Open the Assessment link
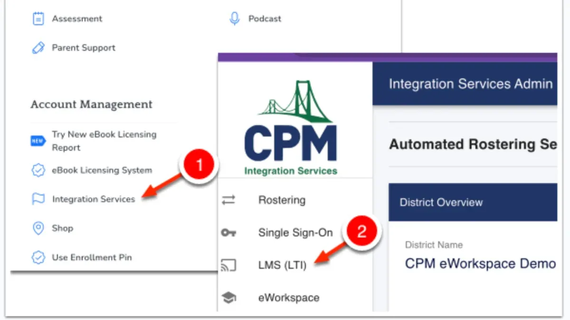This screenshot has width=570, height=320. coord(77,19)
